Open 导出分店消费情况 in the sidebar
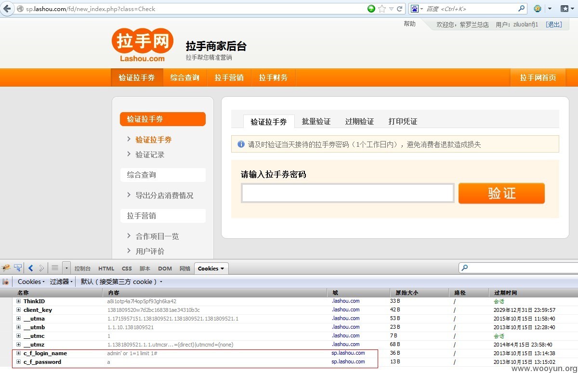Viewport: 578px width, 373px height. click(164, 195)
